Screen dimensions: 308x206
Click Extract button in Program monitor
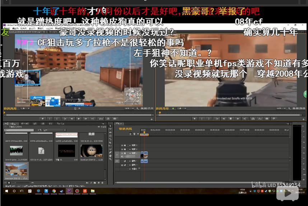click(260, 119)
